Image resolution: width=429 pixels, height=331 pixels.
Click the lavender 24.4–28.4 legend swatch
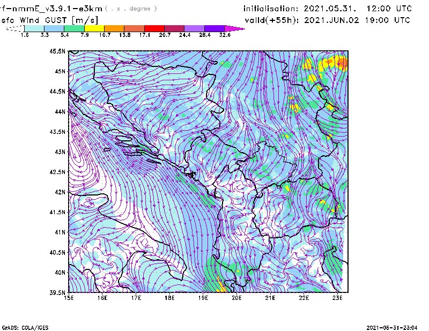click(195, 28)
